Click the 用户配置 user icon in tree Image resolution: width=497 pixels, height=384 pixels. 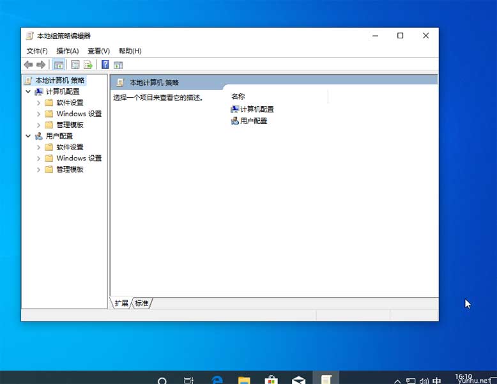tap(39, 136)
